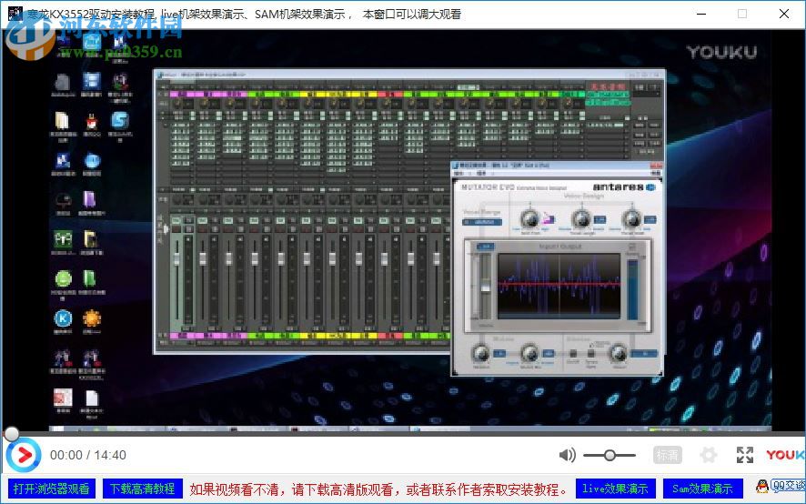The image size is (806, 504).
Task: Start the video with the Youku play button
Action: tap(24, 455)
